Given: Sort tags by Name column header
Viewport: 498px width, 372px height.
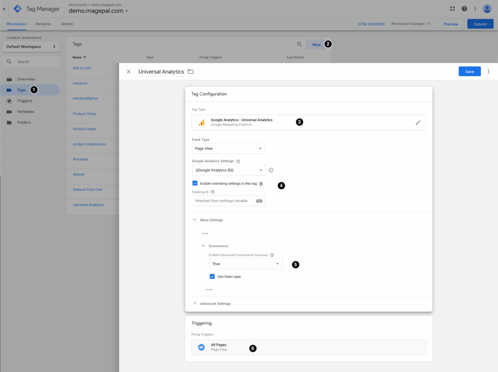Looking at the screenshot, I should coord(79,57).
